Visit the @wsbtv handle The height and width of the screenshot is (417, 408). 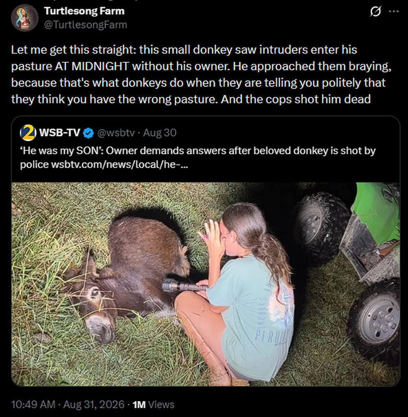point(116,133)
